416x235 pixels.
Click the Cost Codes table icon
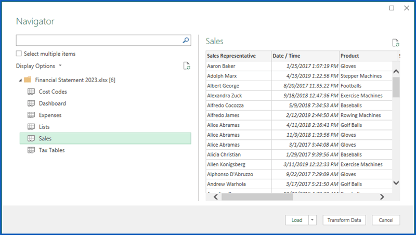pyautogui.click(x=31, y=92)
